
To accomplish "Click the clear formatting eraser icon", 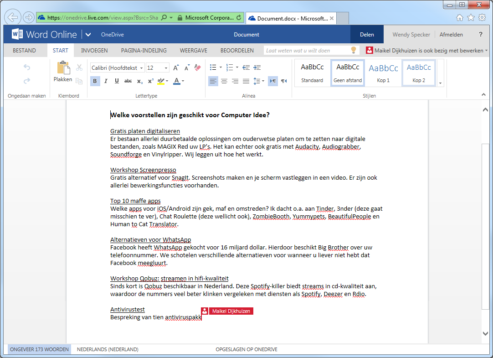I will click(x=197, y=67).
